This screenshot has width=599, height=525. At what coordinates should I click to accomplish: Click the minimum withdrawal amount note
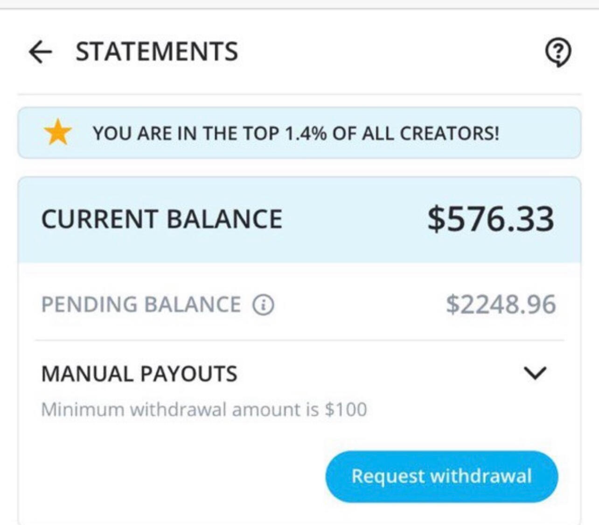pyautogui.click(x=204, y=410)
